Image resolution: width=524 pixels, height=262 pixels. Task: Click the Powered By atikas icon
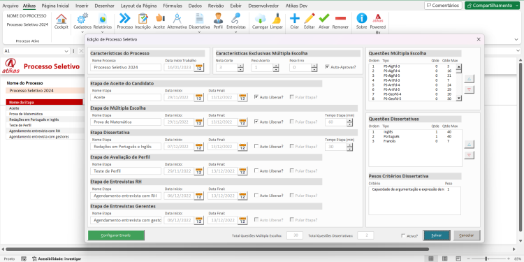tap(378, 18)
